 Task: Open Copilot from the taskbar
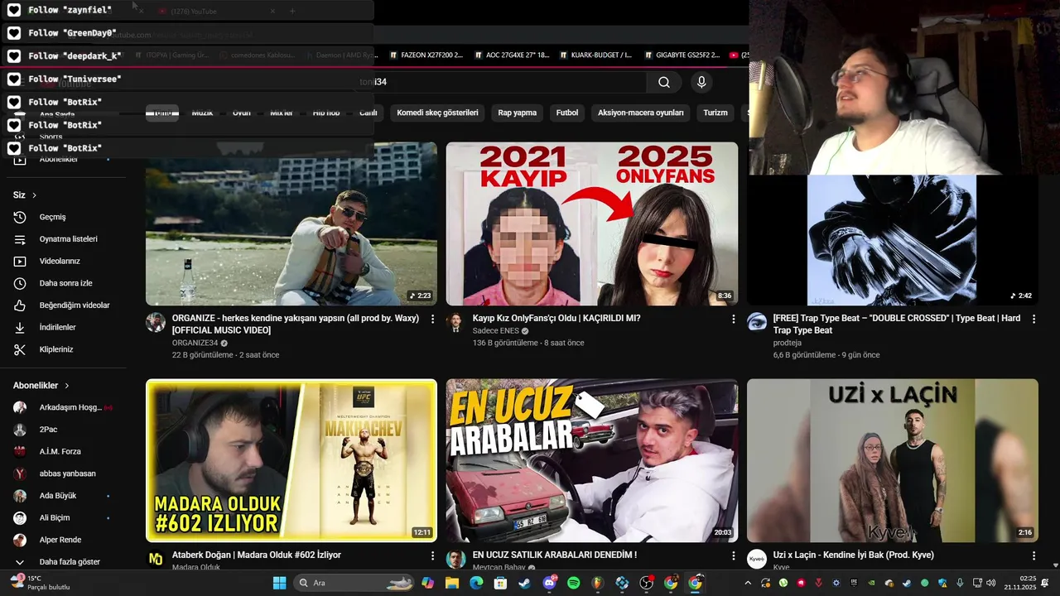427,583
